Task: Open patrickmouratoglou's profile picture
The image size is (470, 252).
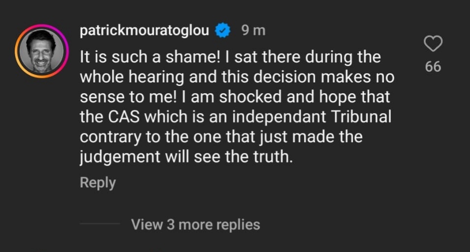Action: [42, 51]
